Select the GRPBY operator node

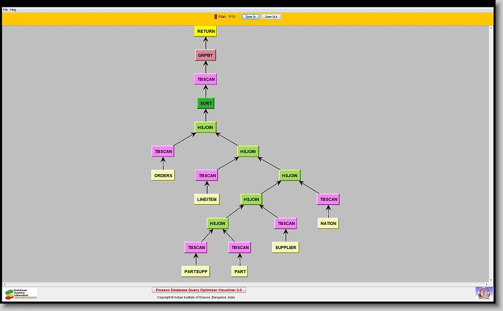pos(206,55)
